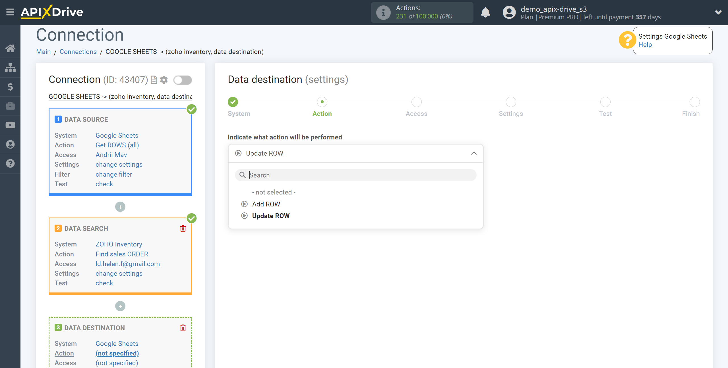Toggle the connection enabled switch off

(183, 80)
